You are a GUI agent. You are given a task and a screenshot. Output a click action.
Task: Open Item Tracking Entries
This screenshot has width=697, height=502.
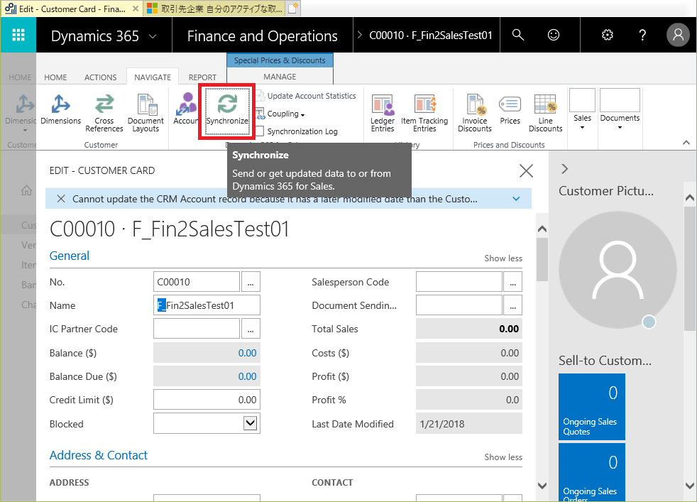click(x=424, y=113)
